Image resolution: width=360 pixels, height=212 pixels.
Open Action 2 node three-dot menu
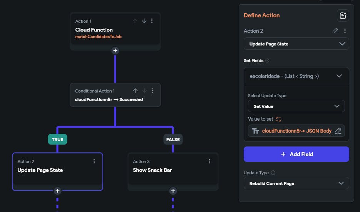pos(94,161)
